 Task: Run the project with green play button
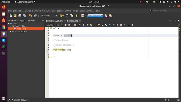point(77,16)
